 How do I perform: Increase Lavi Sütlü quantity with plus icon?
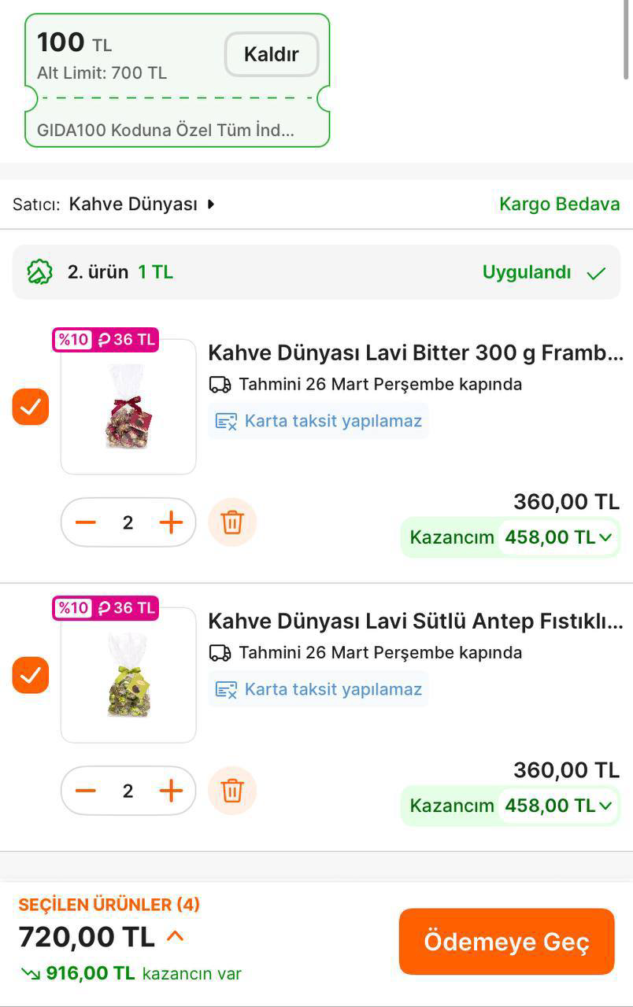coord(171,791)
